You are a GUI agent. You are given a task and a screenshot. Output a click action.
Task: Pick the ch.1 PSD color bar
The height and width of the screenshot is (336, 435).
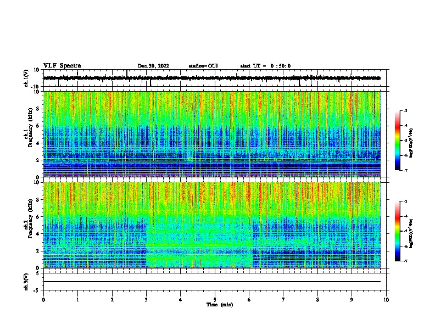(397, 141)
